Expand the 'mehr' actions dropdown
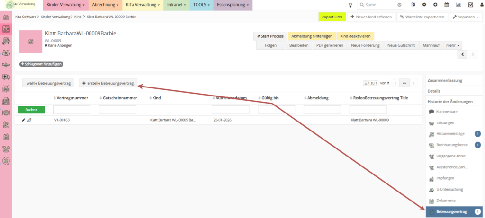This screenshot has height=218, width=485. (x=453, y=45)
